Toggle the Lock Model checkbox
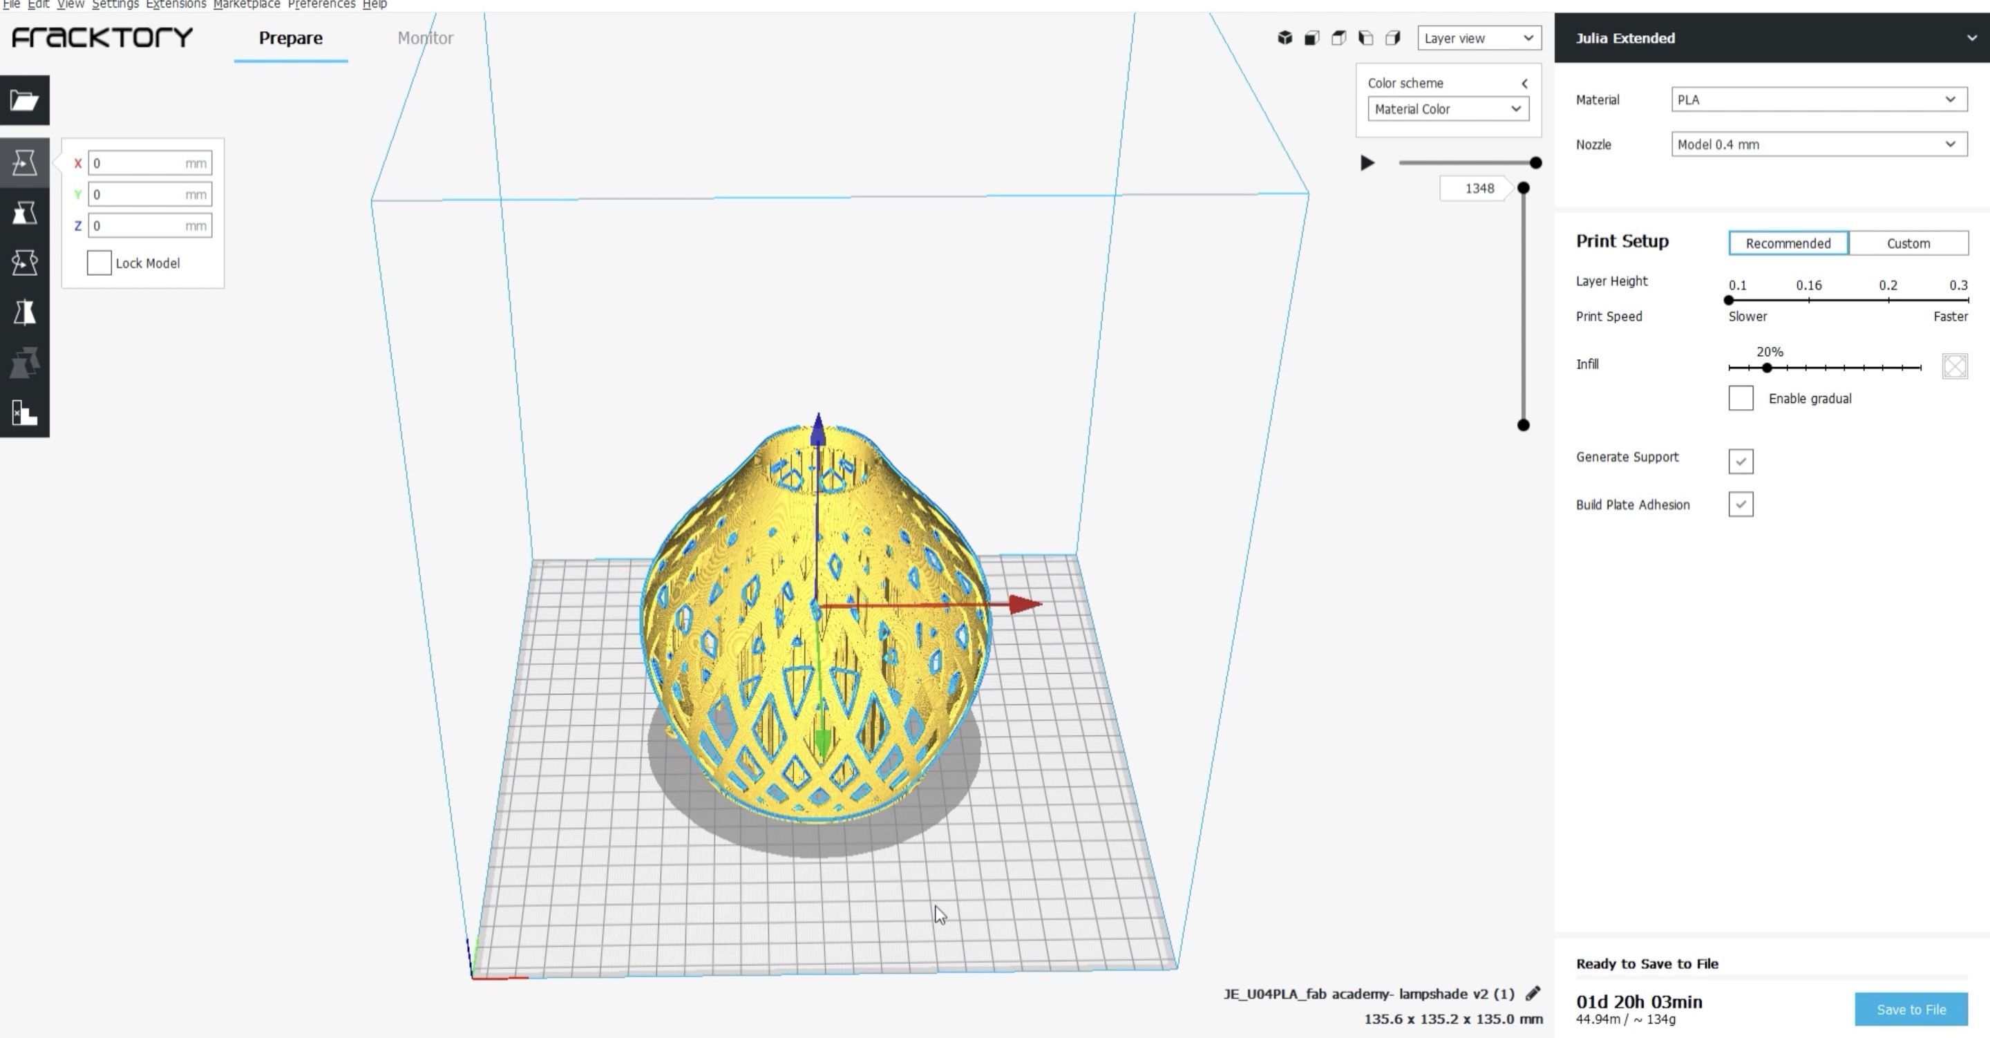The height and width of the screenshot is (1038, 1990). coord(99,263)
